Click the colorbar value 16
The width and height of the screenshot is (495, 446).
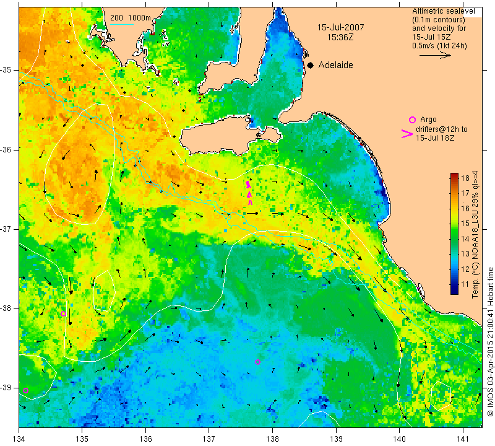[465, 208]
